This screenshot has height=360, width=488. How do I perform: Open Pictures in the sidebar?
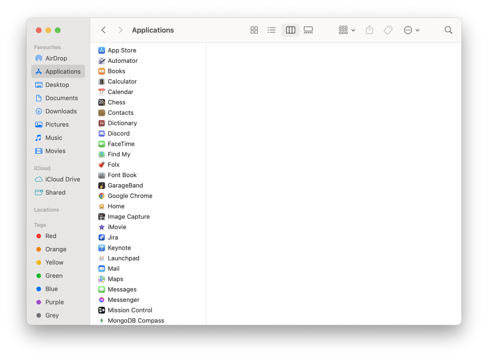point(58,124)
